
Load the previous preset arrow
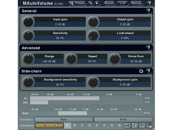[x=91, y=3]
